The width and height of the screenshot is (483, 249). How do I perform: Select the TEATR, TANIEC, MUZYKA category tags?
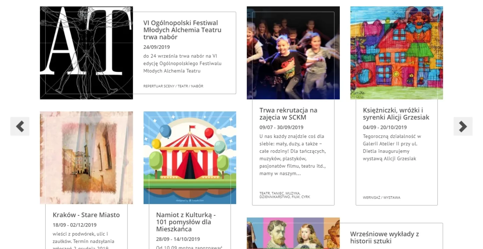285,195
